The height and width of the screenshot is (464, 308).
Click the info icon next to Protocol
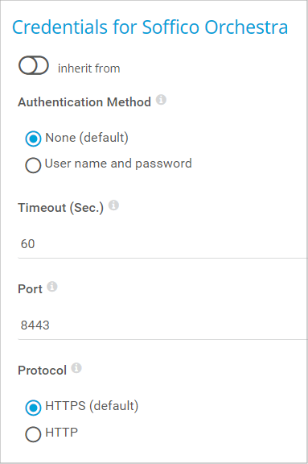[76, 368]
